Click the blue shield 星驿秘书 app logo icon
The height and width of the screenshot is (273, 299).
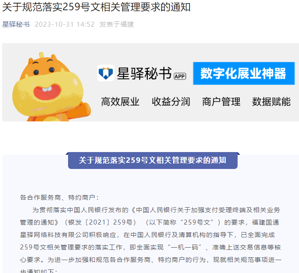(106, 73)
